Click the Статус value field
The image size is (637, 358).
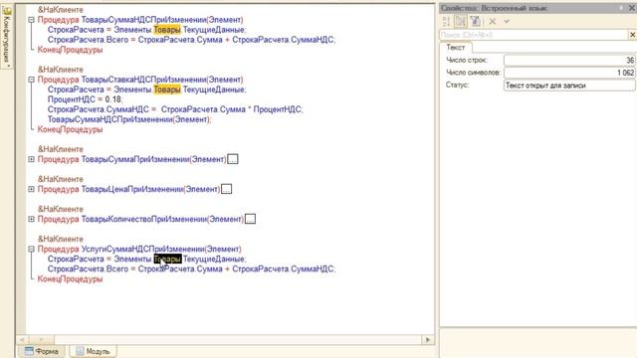[x=569, y=86]
